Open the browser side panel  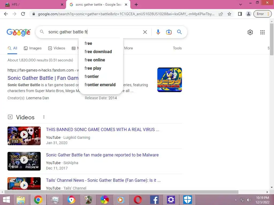click(x=240, y=14)
